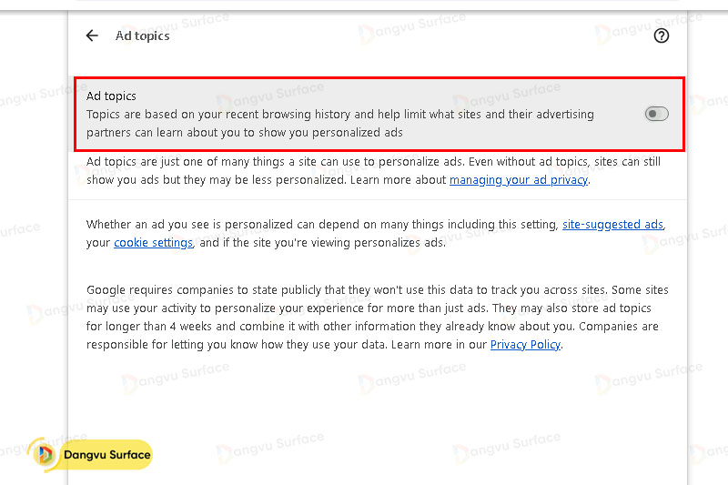Open the managing your ad privacy link
The image size is (728, 485).
pyautogui.click(x=519, y=180)
